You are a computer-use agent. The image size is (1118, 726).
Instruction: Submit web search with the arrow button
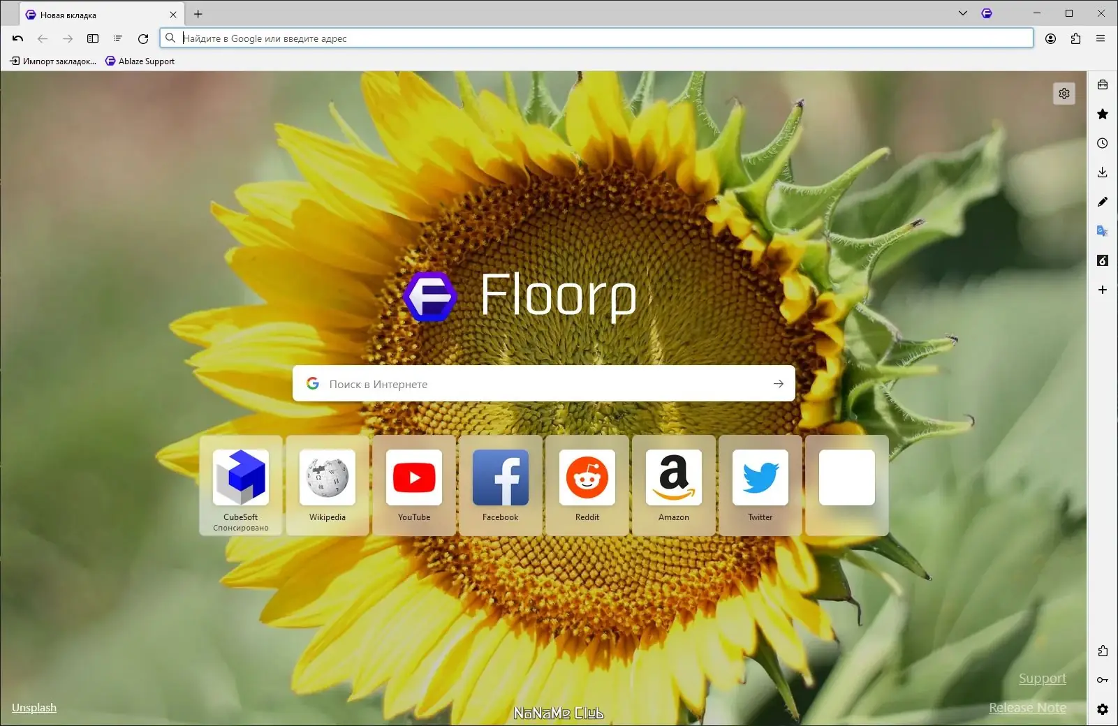[x=779, y=384]
